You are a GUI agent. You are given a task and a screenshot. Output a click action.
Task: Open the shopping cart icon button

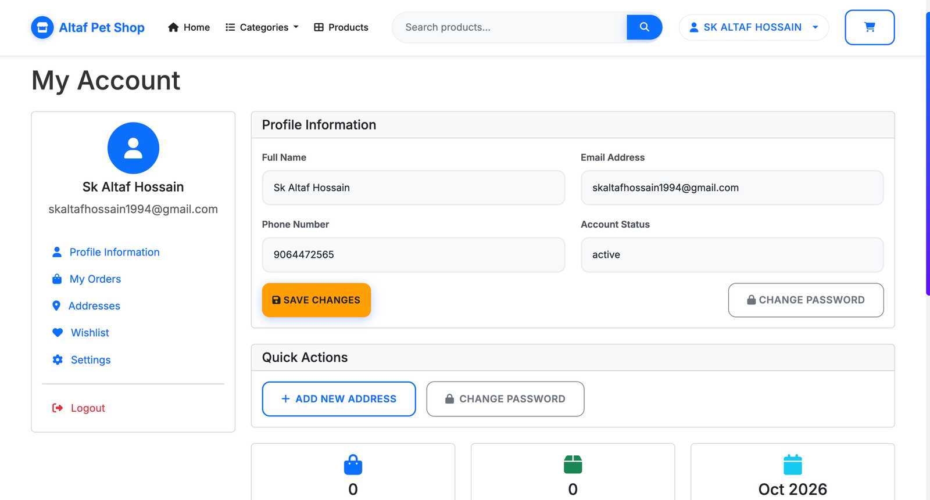[870, 27]
